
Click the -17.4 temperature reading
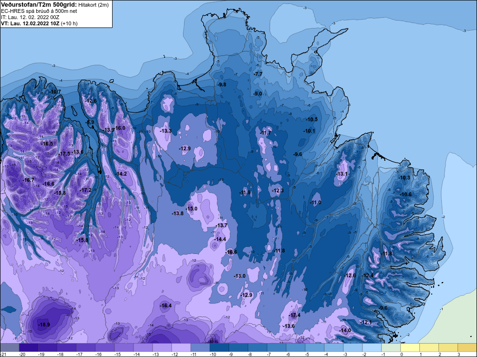click(x=294, y=315)
